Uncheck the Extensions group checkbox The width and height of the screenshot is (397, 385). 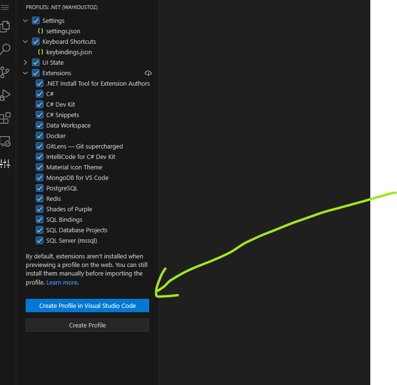36,73
